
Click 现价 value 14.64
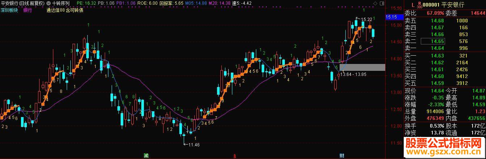437,91
